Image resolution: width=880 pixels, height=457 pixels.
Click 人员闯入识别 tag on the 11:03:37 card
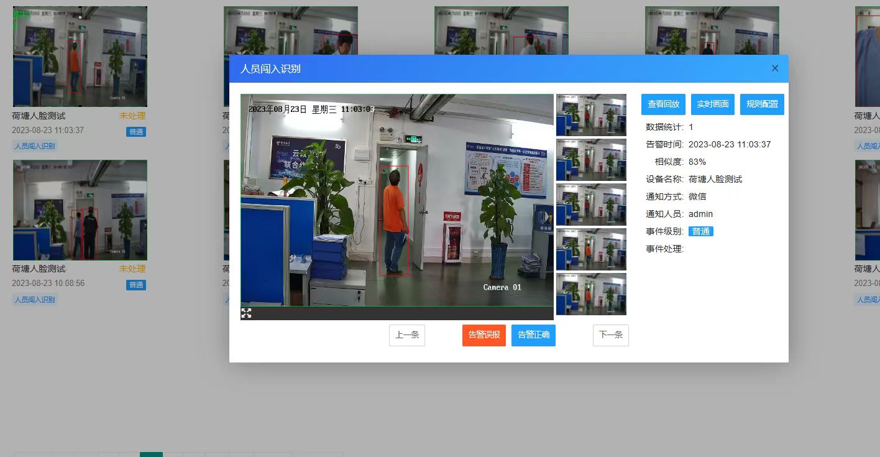tap(35, 146)
